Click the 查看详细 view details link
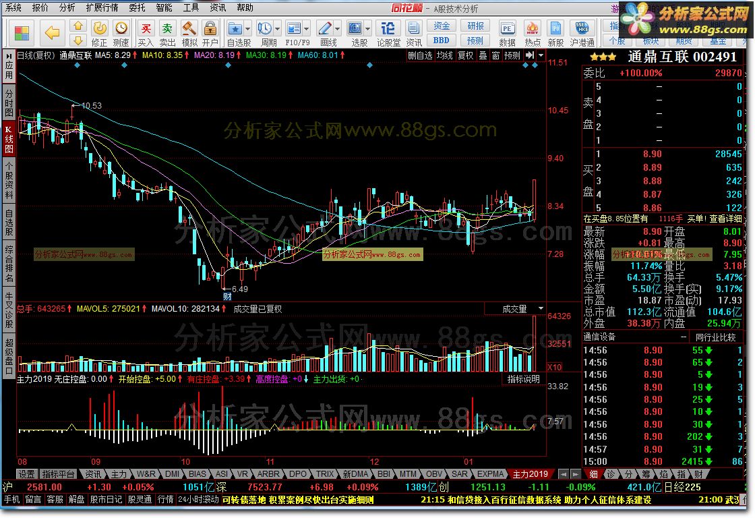Image resolution: width=755 pixels, height=518 pixels. pos(725,219)
